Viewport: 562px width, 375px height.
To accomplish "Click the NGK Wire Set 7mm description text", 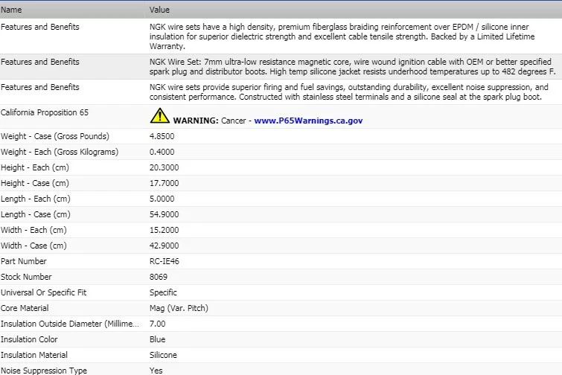I will pyautogui.click(x=353, y=67).
